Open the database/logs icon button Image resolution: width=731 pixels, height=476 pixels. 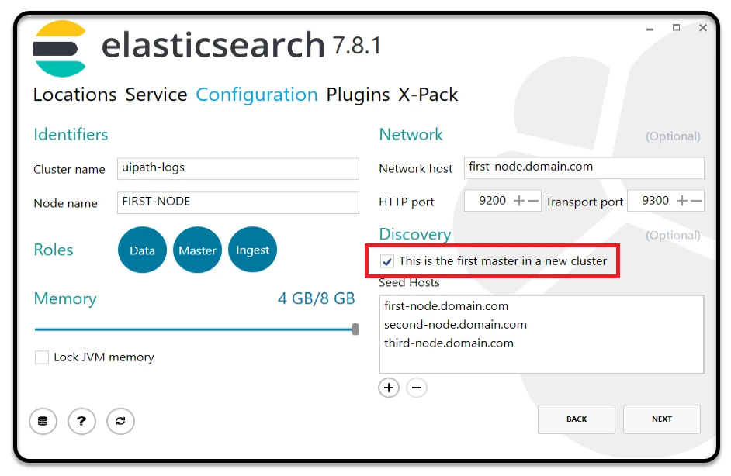click(43, 421)
